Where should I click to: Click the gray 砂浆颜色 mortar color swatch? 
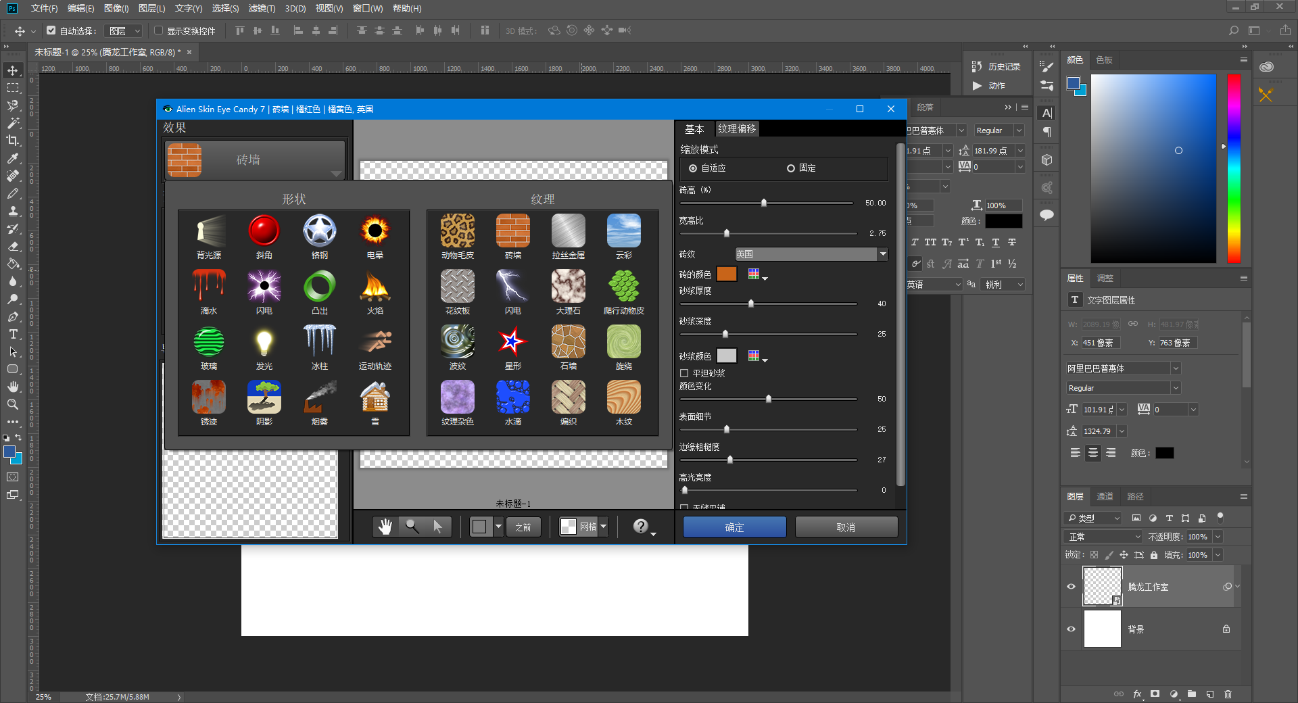point(727,356)
